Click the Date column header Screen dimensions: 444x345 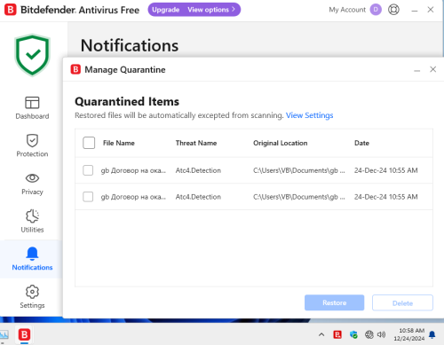tap(361, 143)
